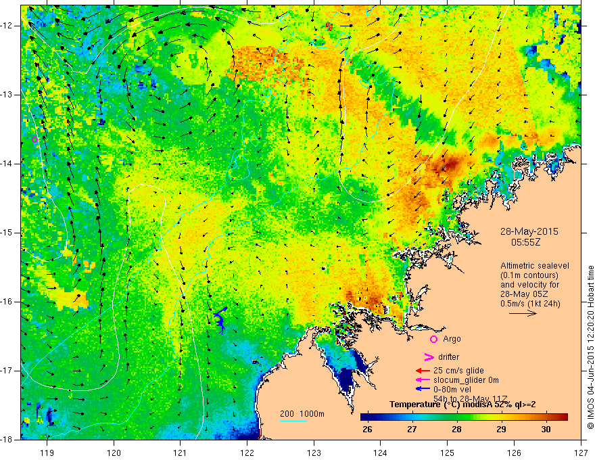Click the dark blue end of the temperature colorbar
This screenshot has width=595, height=460.
coord(366,417)
